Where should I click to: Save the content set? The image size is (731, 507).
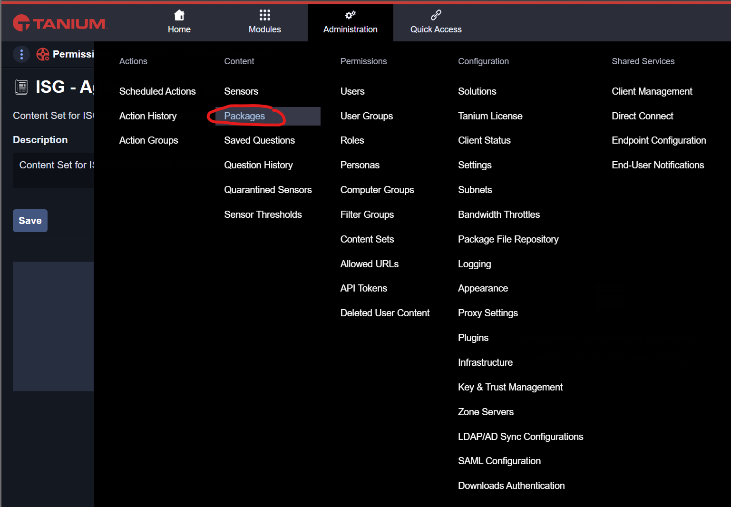30,221
